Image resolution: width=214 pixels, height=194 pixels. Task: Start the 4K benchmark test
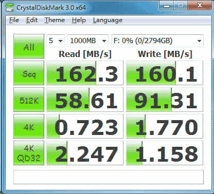(x=29, y=126)
